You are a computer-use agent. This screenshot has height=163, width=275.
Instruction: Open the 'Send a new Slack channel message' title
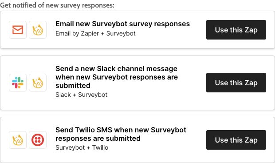pos(117,77)
